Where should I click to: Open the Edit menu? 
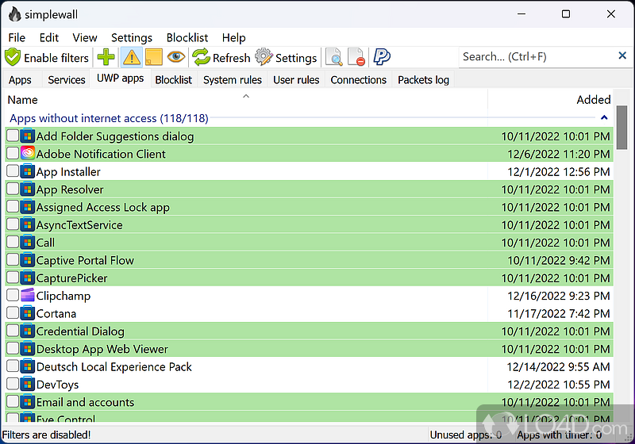[49, 37]
